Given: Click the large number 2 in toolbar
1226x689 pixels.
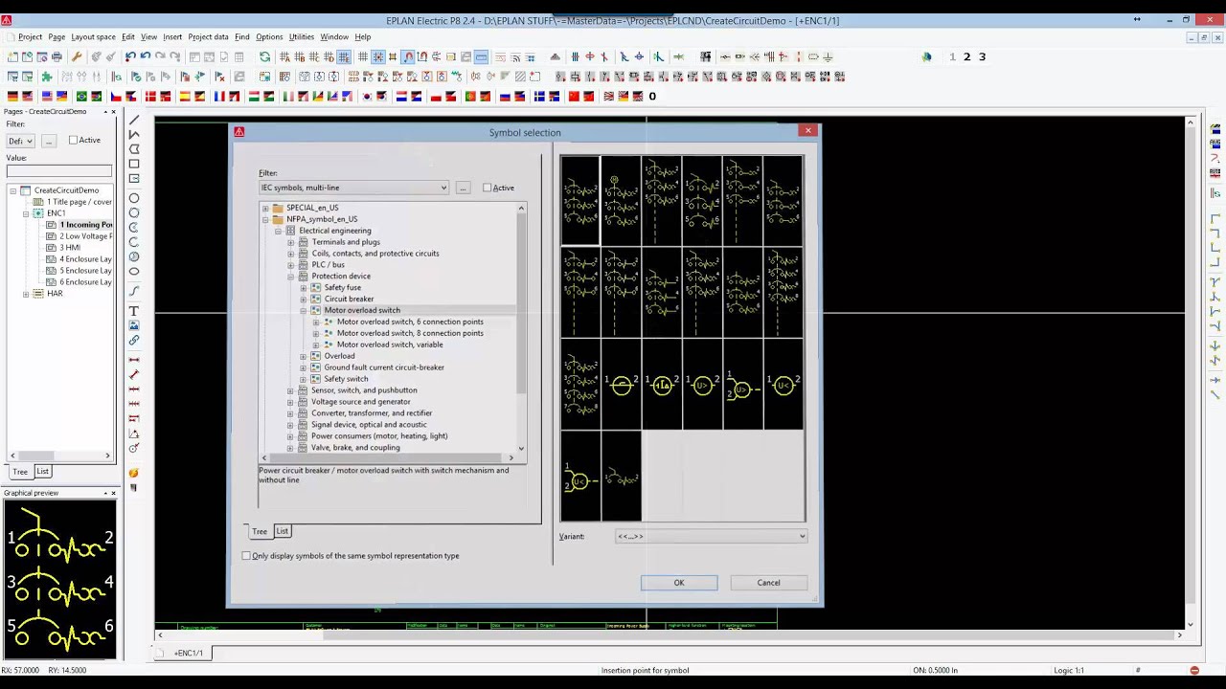Looking at the screenshot, I should pyautogui.click(x=966, y=57).
